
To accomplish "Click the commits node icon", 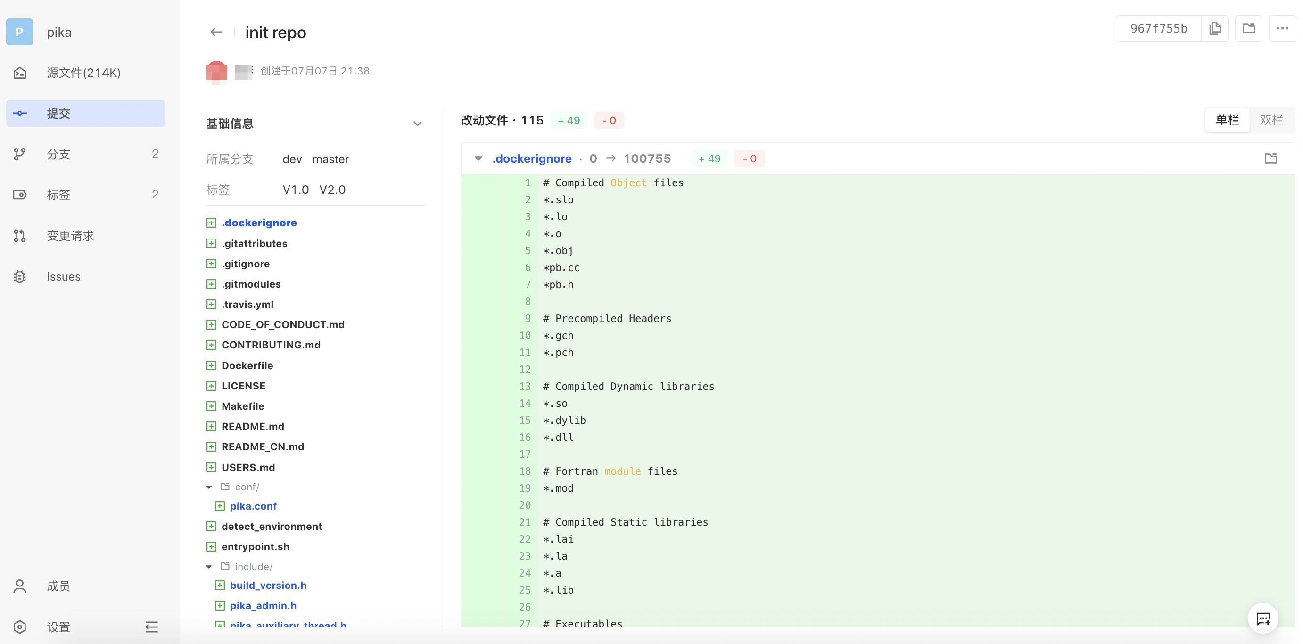I will (20, 113).
